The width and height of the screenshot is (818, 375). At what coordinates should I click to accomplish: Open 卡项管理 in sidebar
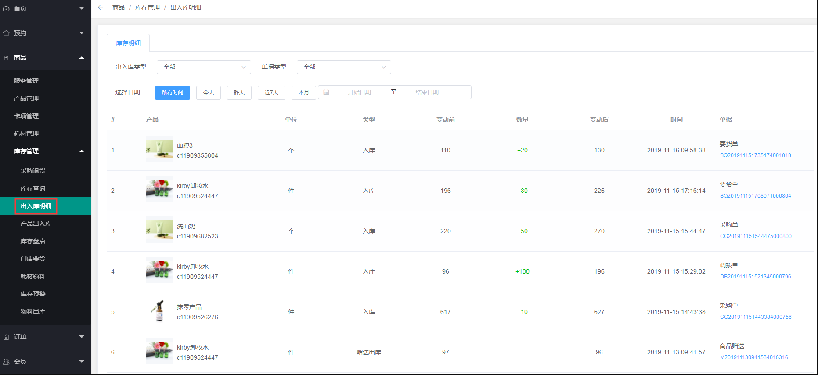tap(26, 116)
